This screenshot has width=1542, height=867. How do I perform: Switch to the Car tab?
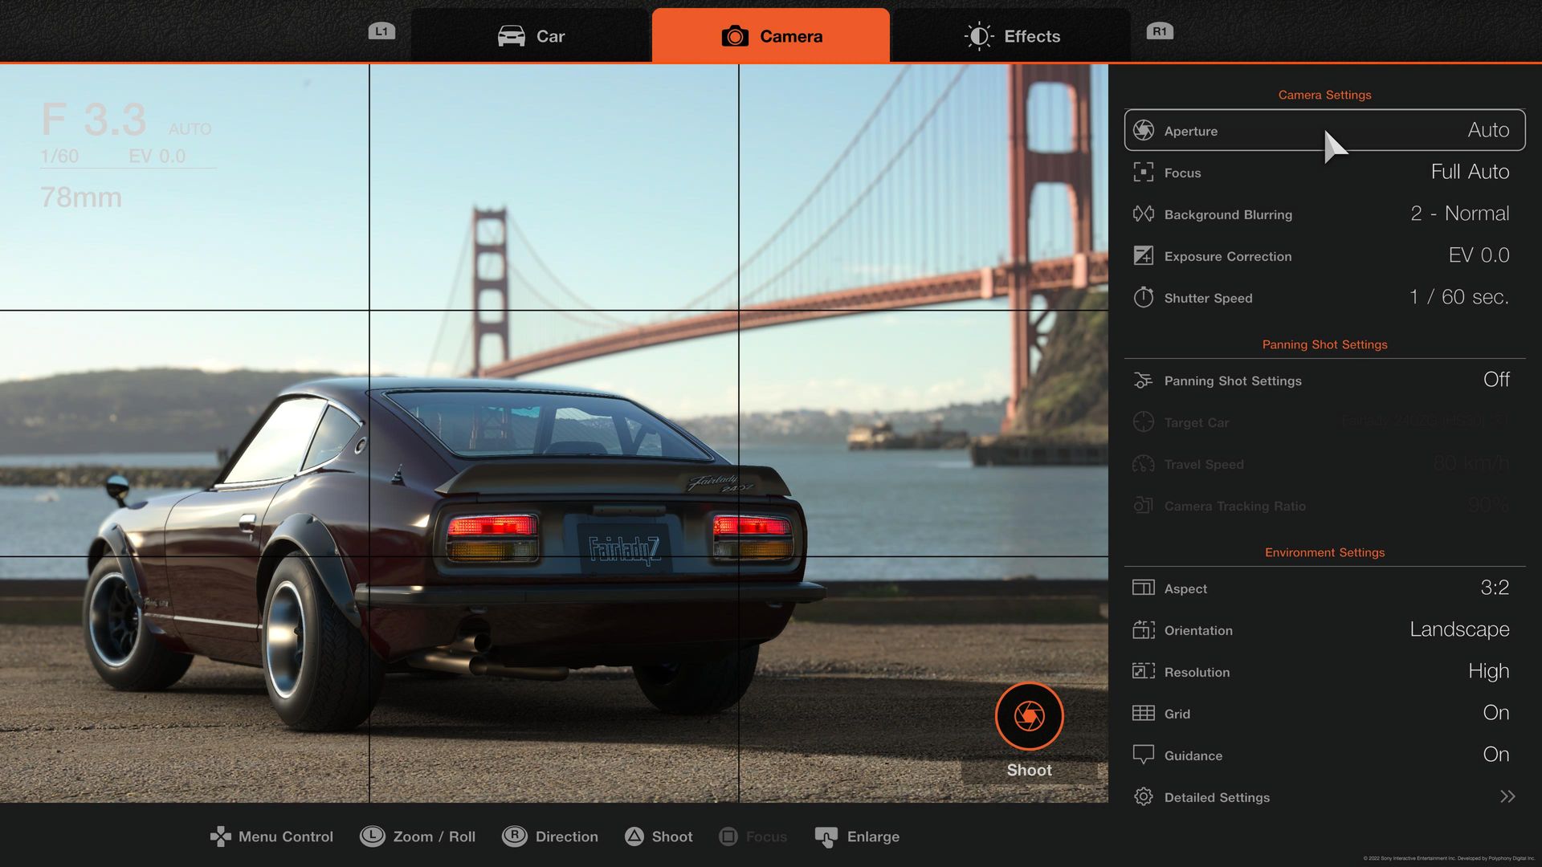(x=531, y=36)
